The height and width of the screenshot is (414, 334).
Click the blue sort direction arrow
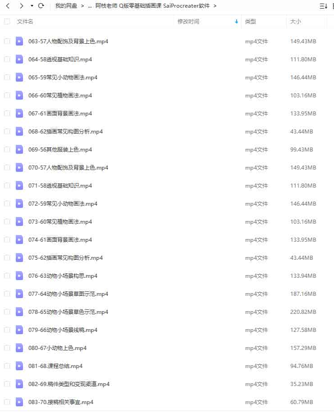click(236, 22)
